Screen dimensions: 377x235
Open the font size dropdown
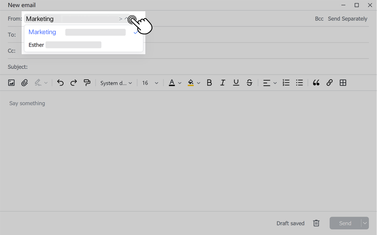150,83
